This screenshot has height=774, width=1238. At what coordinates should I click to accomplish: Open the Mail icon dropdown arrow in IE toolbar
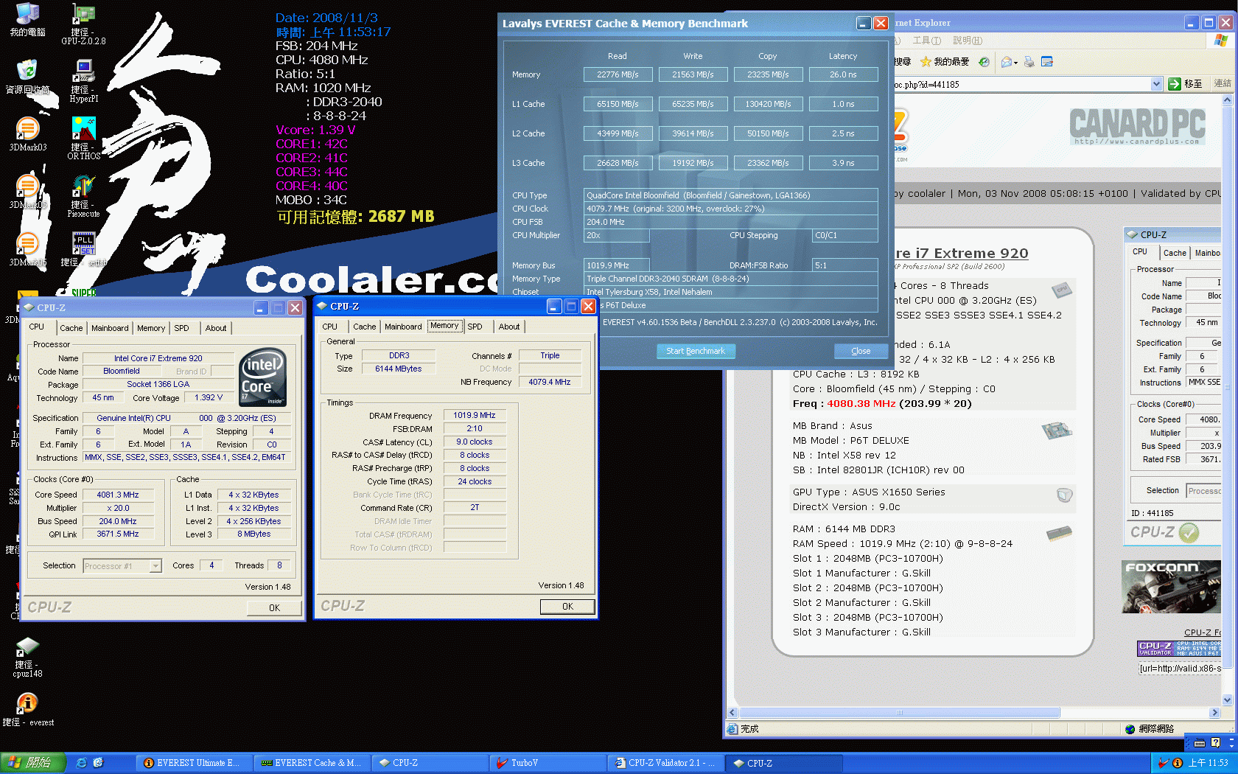[x=1016, y=63]
